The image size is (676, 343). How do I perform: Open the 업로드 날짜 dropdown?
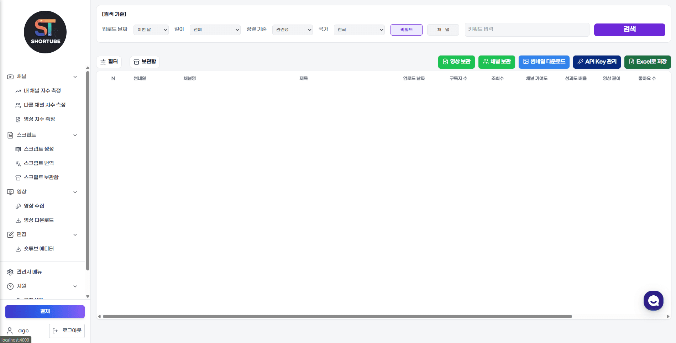tap(151, 30)
